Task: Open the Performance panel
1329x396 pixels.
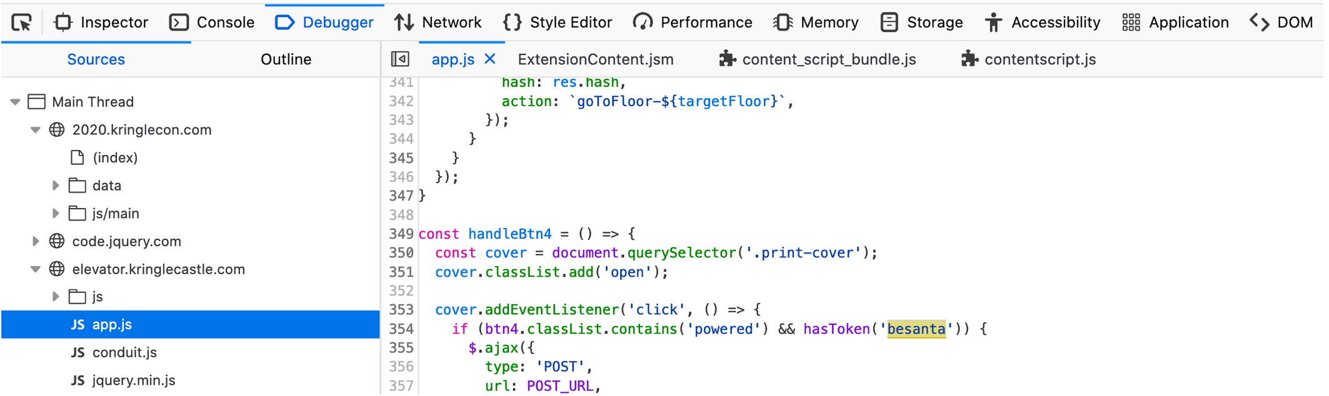Action: point(692,23)
